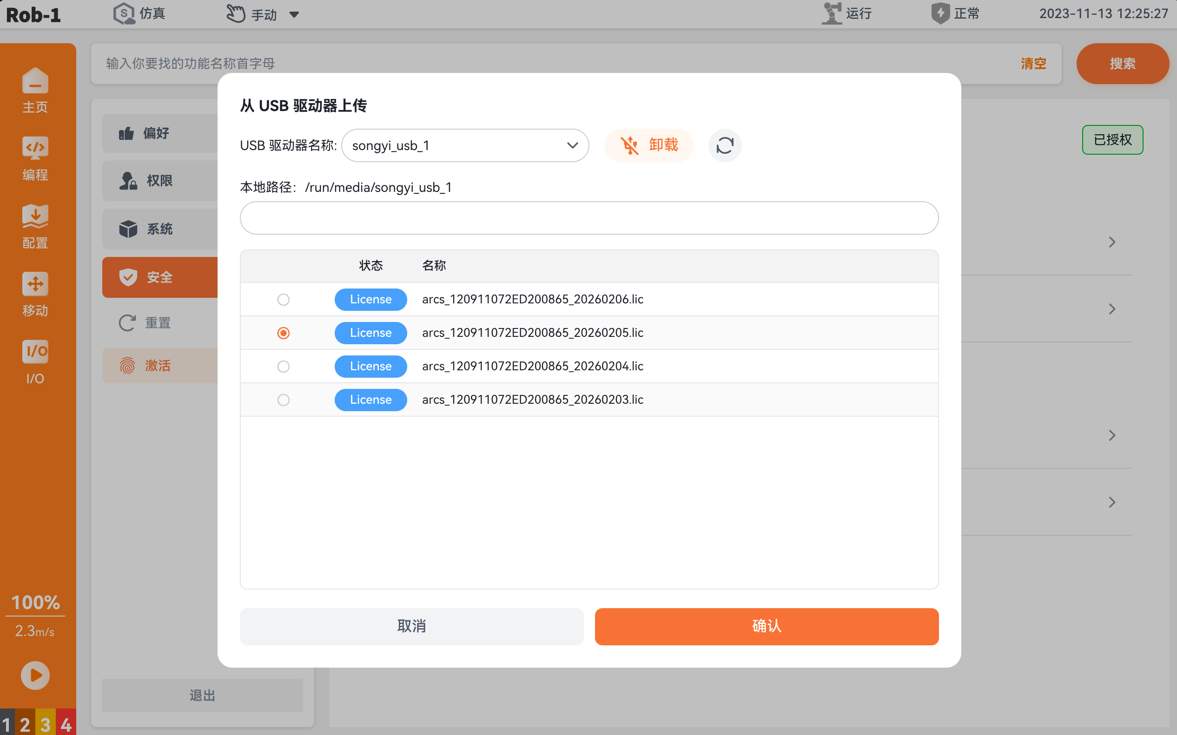Click the orange play button in sidebar

click(35, 675)
